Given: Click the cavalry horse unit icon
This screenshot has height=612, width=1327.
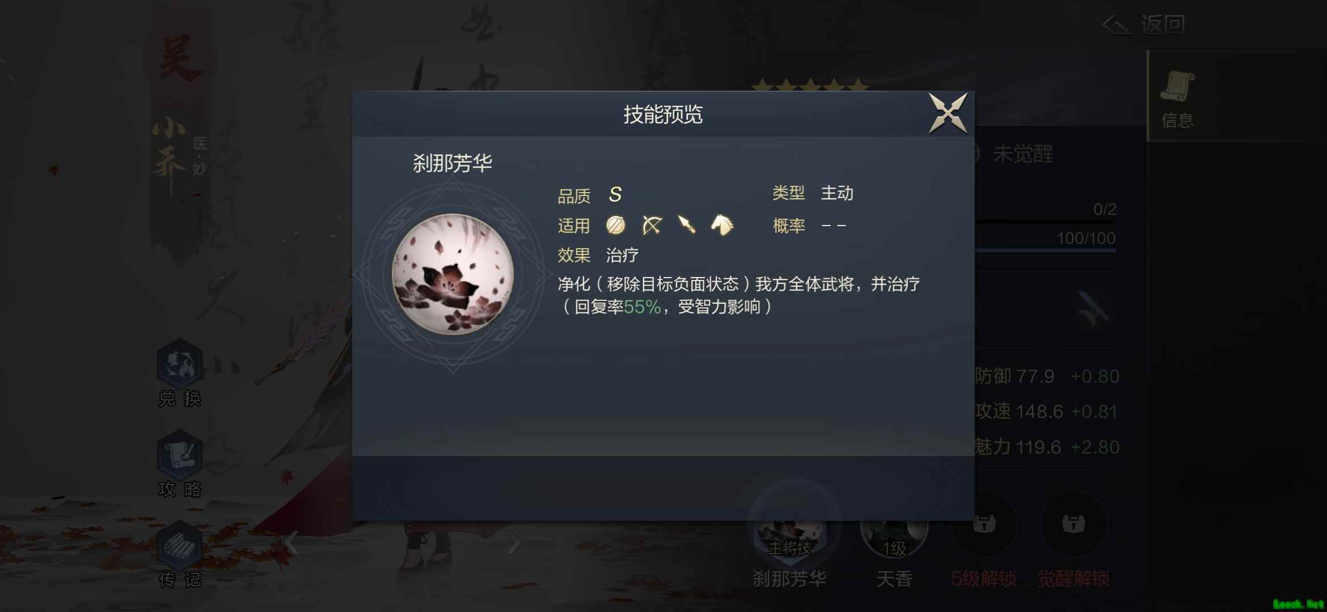Looking at the screenshot, I should tap(722, 224).
